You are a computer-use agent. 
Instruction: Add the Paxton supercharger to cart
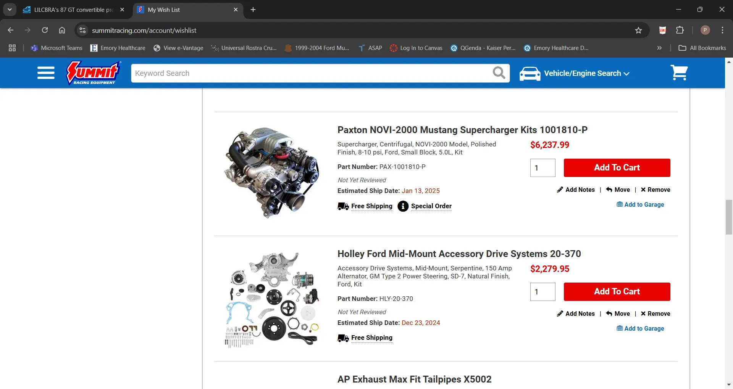[x=617, y=168]
